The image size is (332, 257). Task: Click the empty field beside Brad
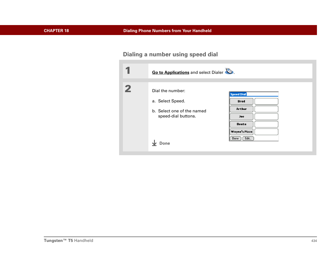point(266,101)
